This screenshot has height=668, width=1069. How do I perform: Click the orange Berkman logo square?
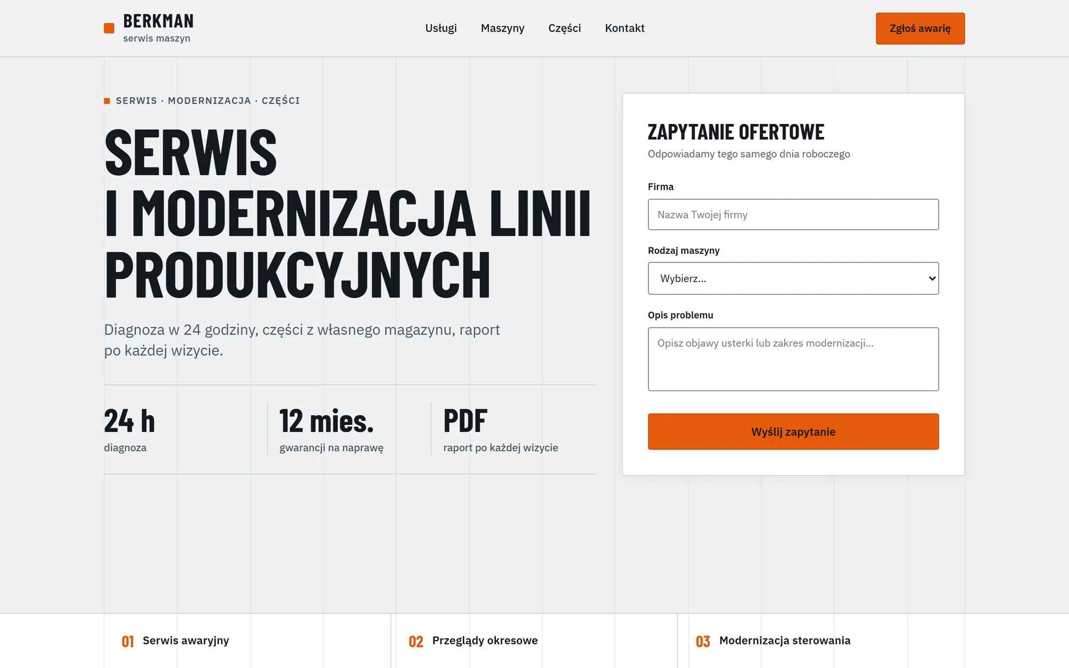point(109,28)
